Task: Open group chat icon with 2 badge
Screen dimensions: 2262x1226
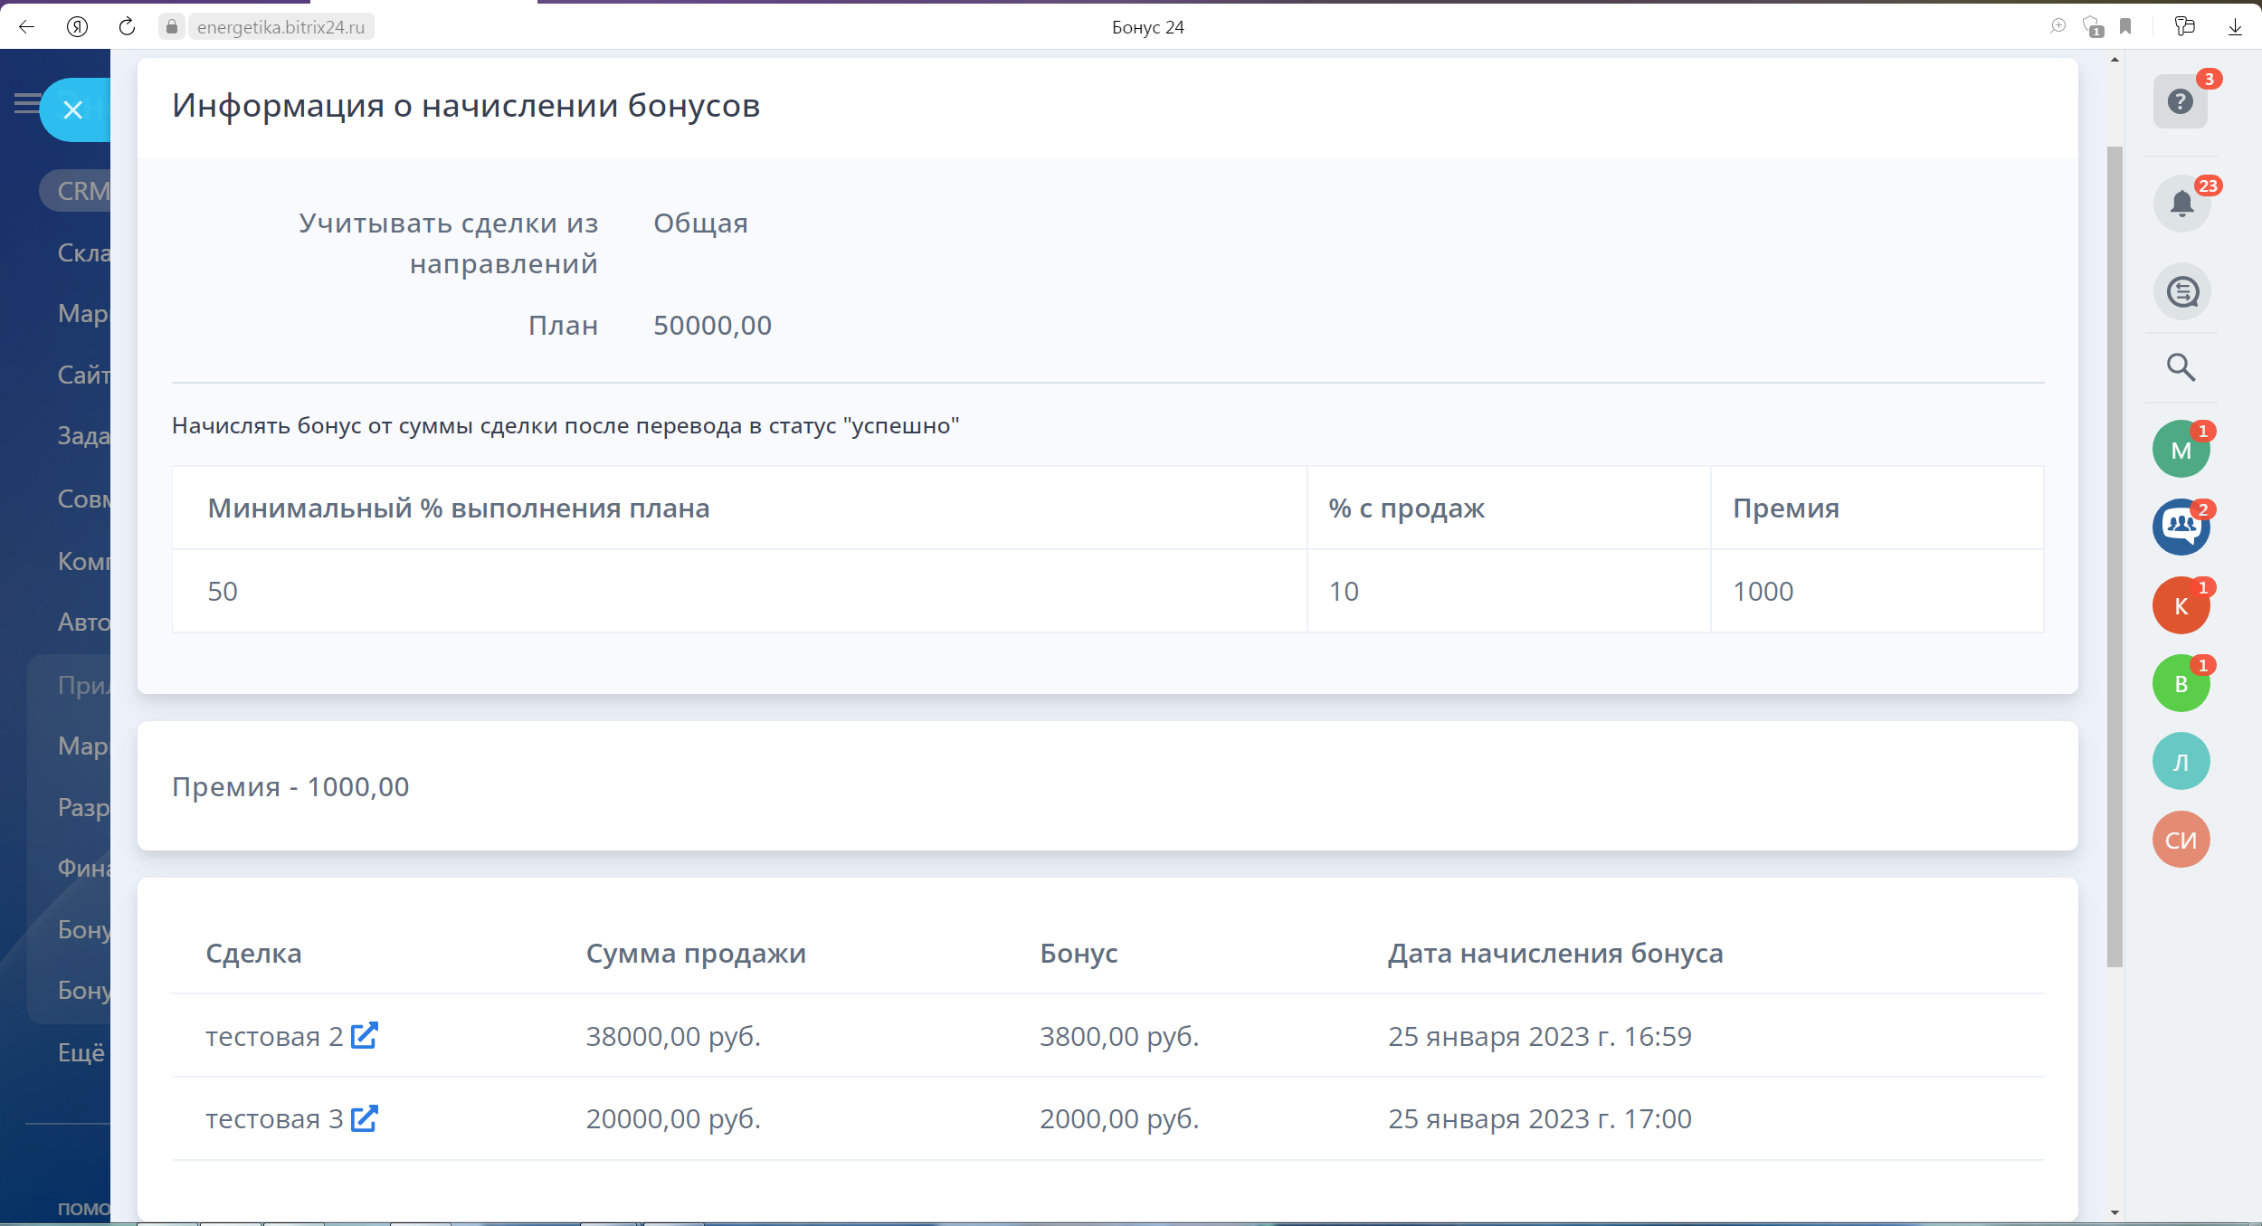Action: pyautogui.click(x=2181, y=527)
